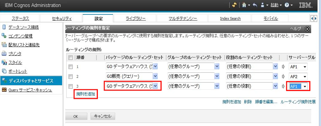Open コンテンツ管理 link
This screenshot has height=126, width=321.
[x=20, y=36]
